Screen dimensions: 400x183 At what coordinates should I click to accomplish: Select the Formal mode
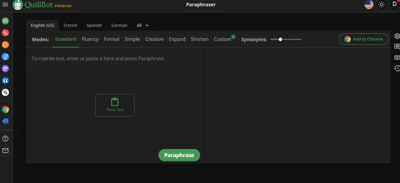(x=111, y=39)
